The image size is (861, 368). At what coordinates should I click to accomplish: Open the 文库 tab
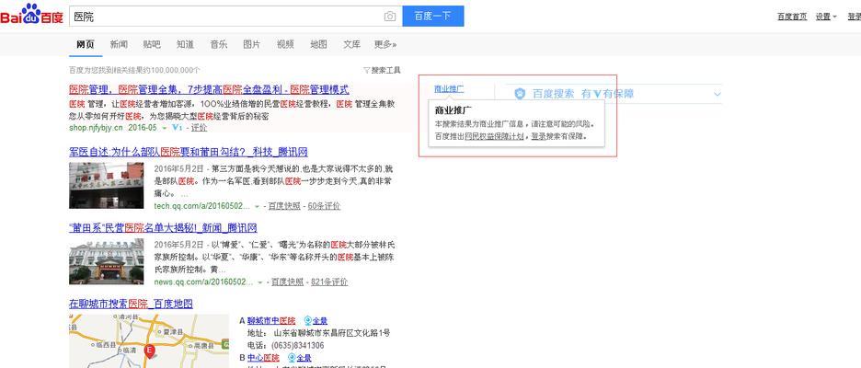[352, 44]
